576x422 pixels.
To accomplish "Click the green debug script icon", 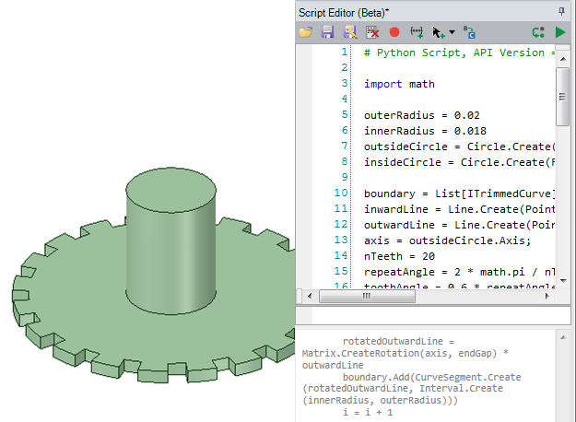I will [538, 32].
